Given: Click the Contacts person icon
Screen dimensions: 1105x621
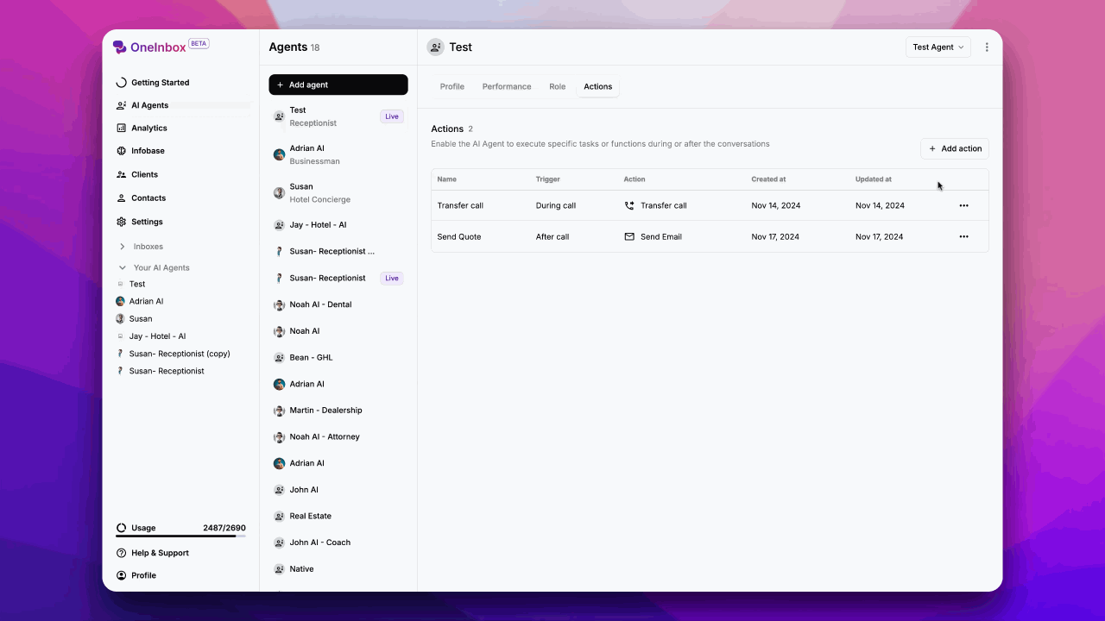Looking at the screenshot, I should tap(121, 198).
